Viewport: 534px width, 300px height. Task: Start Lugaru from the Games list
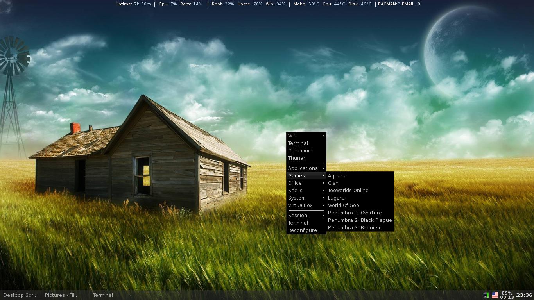pos(360,198)
